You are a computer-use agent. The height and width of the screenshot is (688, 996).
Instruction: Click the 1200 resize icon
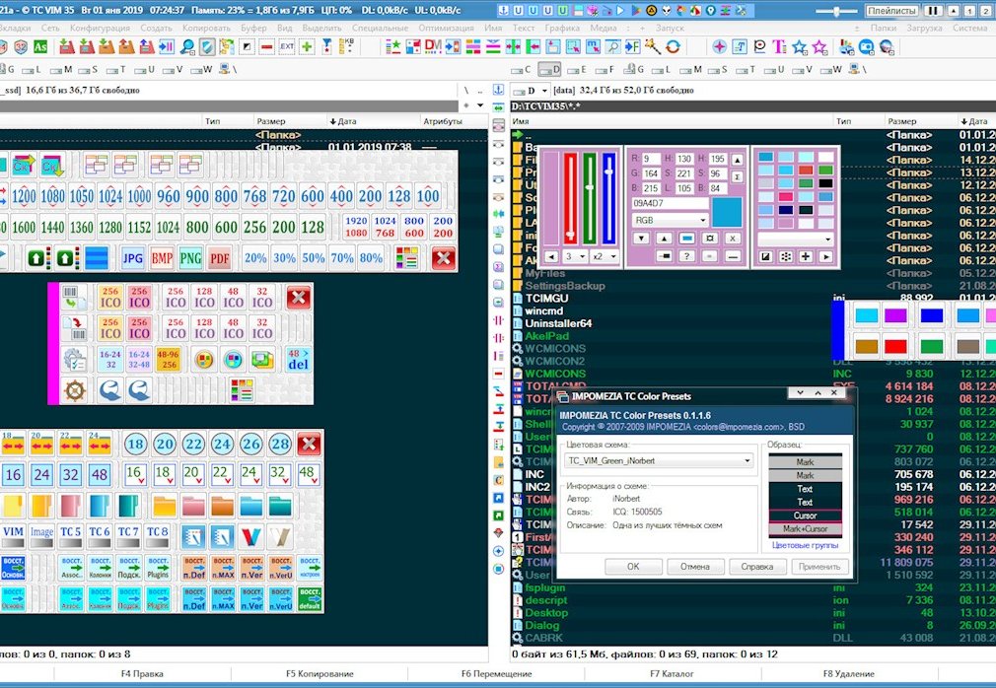(x=24, y=197)
